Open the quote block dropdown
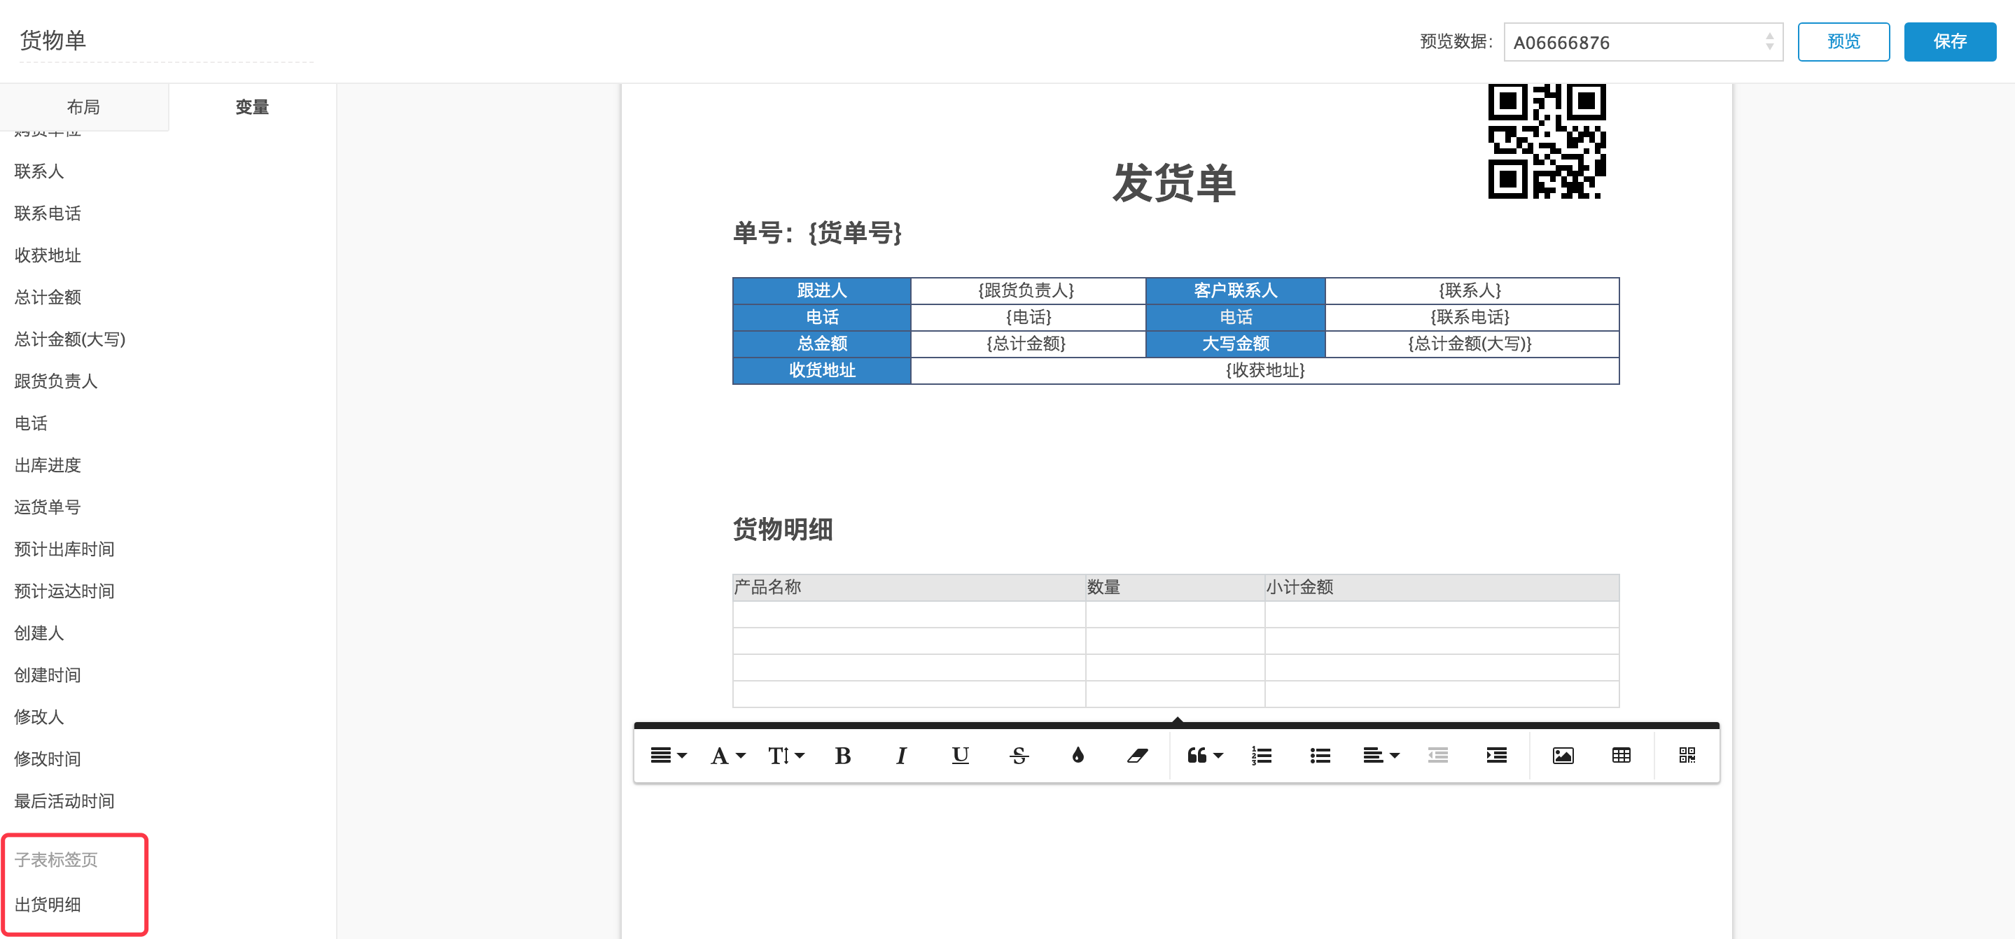This screenshot has height=939, width=2015. click(x=1205, y=755)
